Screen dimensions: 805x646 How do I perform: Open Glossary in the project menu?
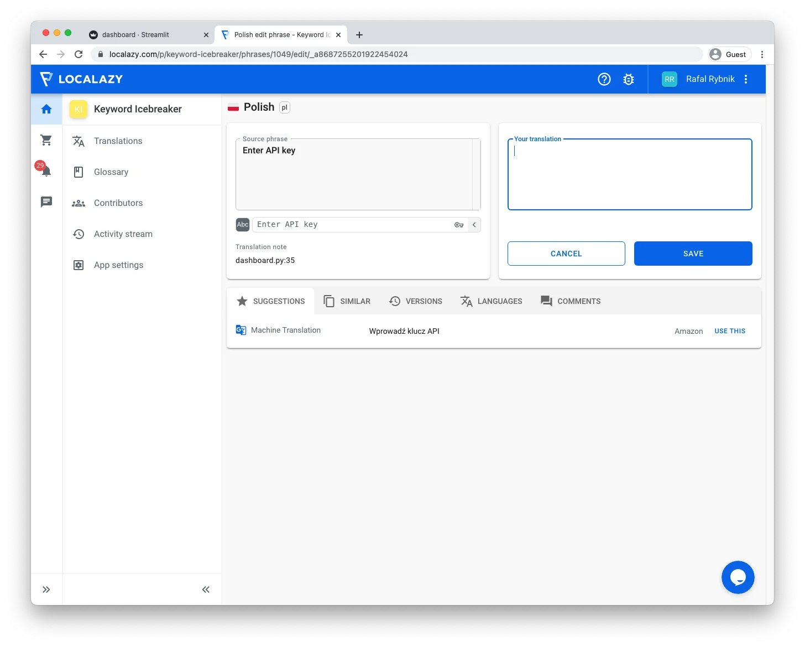111,172
